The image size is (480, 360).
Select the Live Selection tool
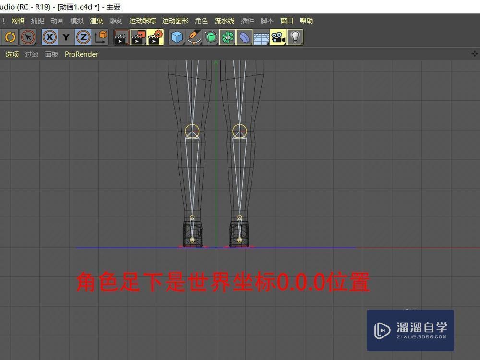(x=27, y=37)
